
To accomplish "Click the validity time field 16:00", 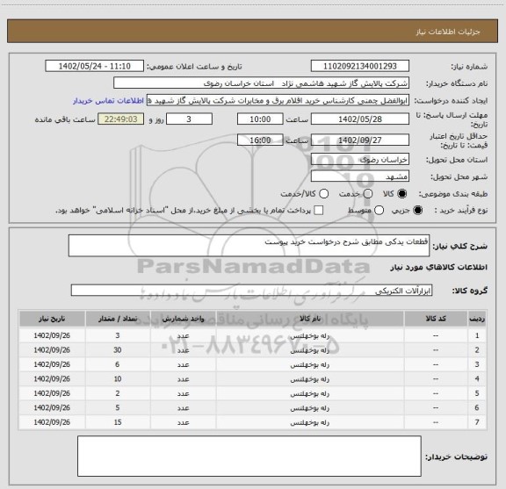I will (260, 140).
